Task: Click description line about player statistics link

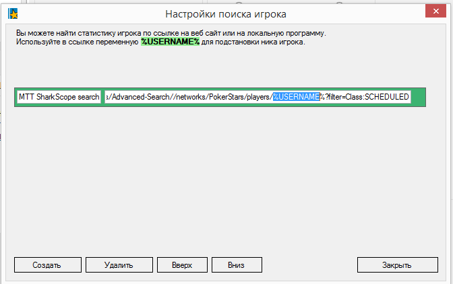Action: point(171,33)
